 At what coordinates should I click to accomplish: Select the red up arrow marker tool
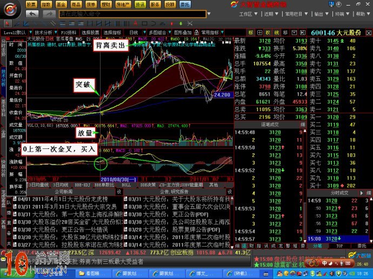(172, 24)
